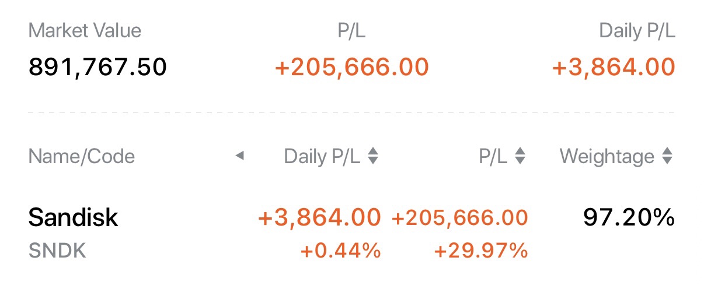Screen dimensions: 704x289
Task: Sort holdings by the Daily P/L column header
Action: point(322,156)
